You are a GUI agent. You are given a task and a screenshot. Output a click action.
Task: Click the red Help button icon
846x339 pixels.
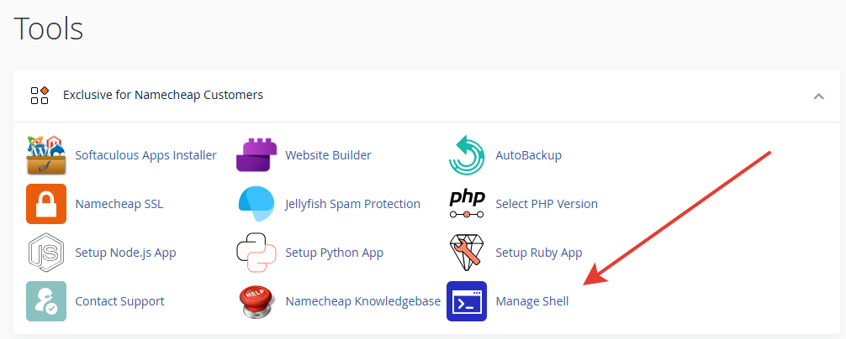pyautogui.click(x=256, y=301)
